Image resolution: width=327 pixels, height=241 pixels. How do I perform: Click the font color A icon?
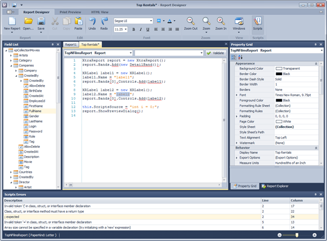click(169, 21)
